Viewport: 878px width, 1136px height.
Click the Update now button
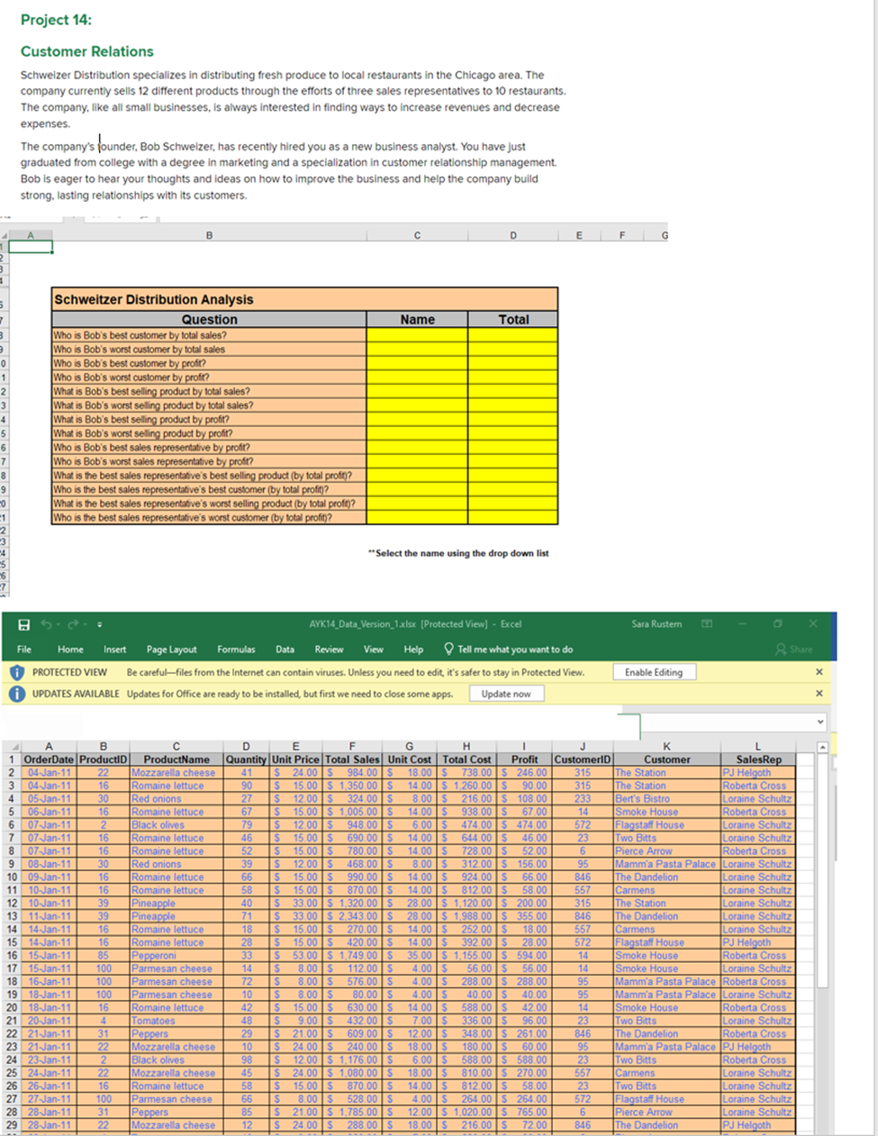coord(508,695)
